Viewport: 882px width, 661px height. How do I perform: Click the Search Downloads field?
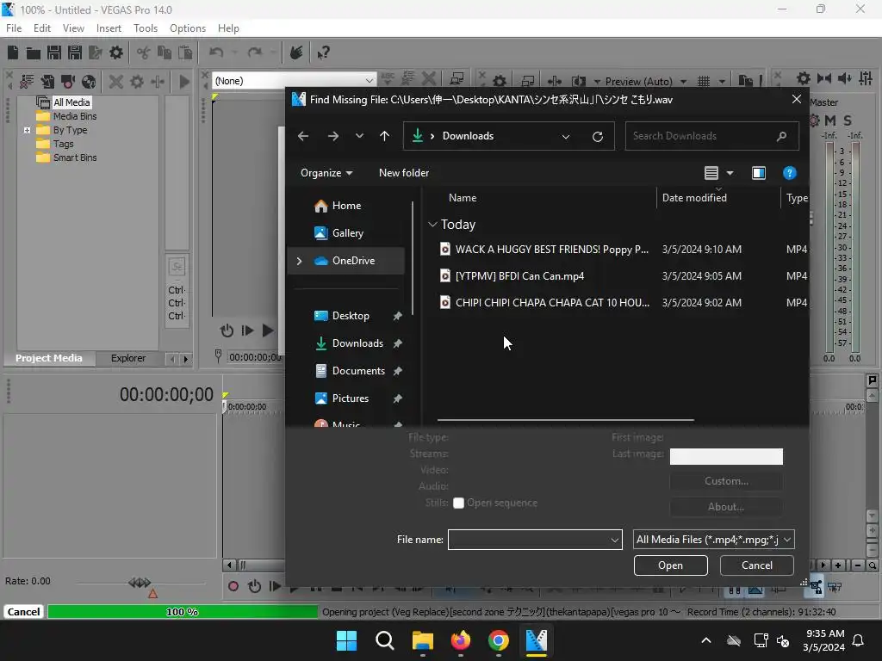(711, 136)
